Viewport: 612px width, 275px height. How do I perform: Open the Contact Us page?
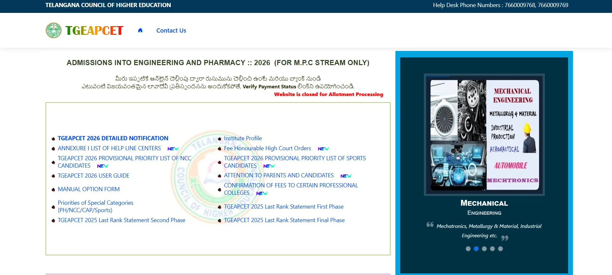(171, 30)
